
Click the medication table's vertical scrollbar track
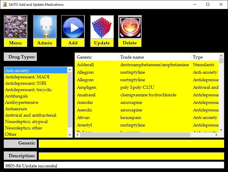point(221,96)
